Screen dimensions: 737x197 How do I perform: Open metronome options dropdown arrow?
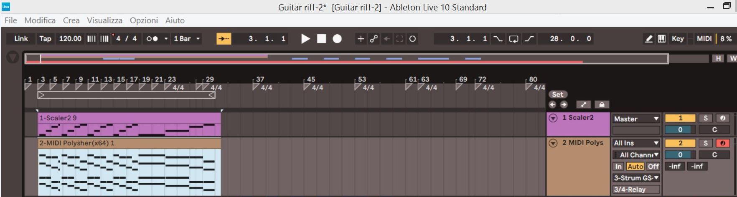pyautogui.click(x=165, y=39)
